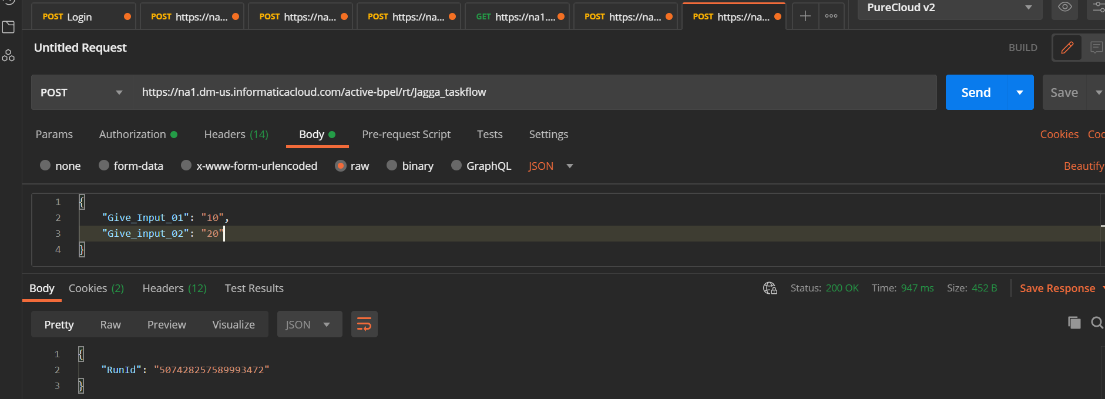The image size is (1105, 399).
Task: Open the tab options ellipsis menu
Action: pyautogui.click(x=831, y=16)
